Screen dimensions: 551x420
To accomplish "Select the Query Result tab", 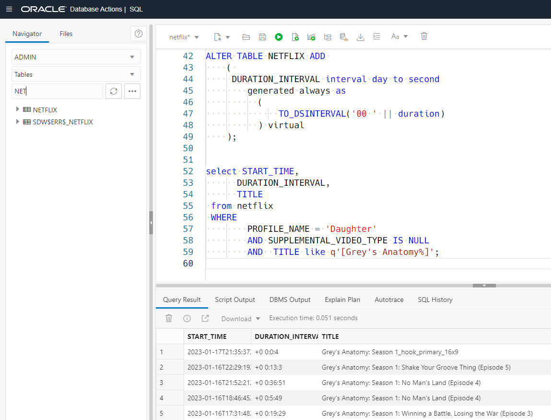I will (182, 300).
